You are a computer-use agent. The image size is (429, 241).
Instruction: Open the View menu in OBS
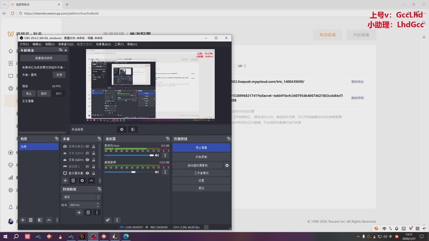point(50,44)
